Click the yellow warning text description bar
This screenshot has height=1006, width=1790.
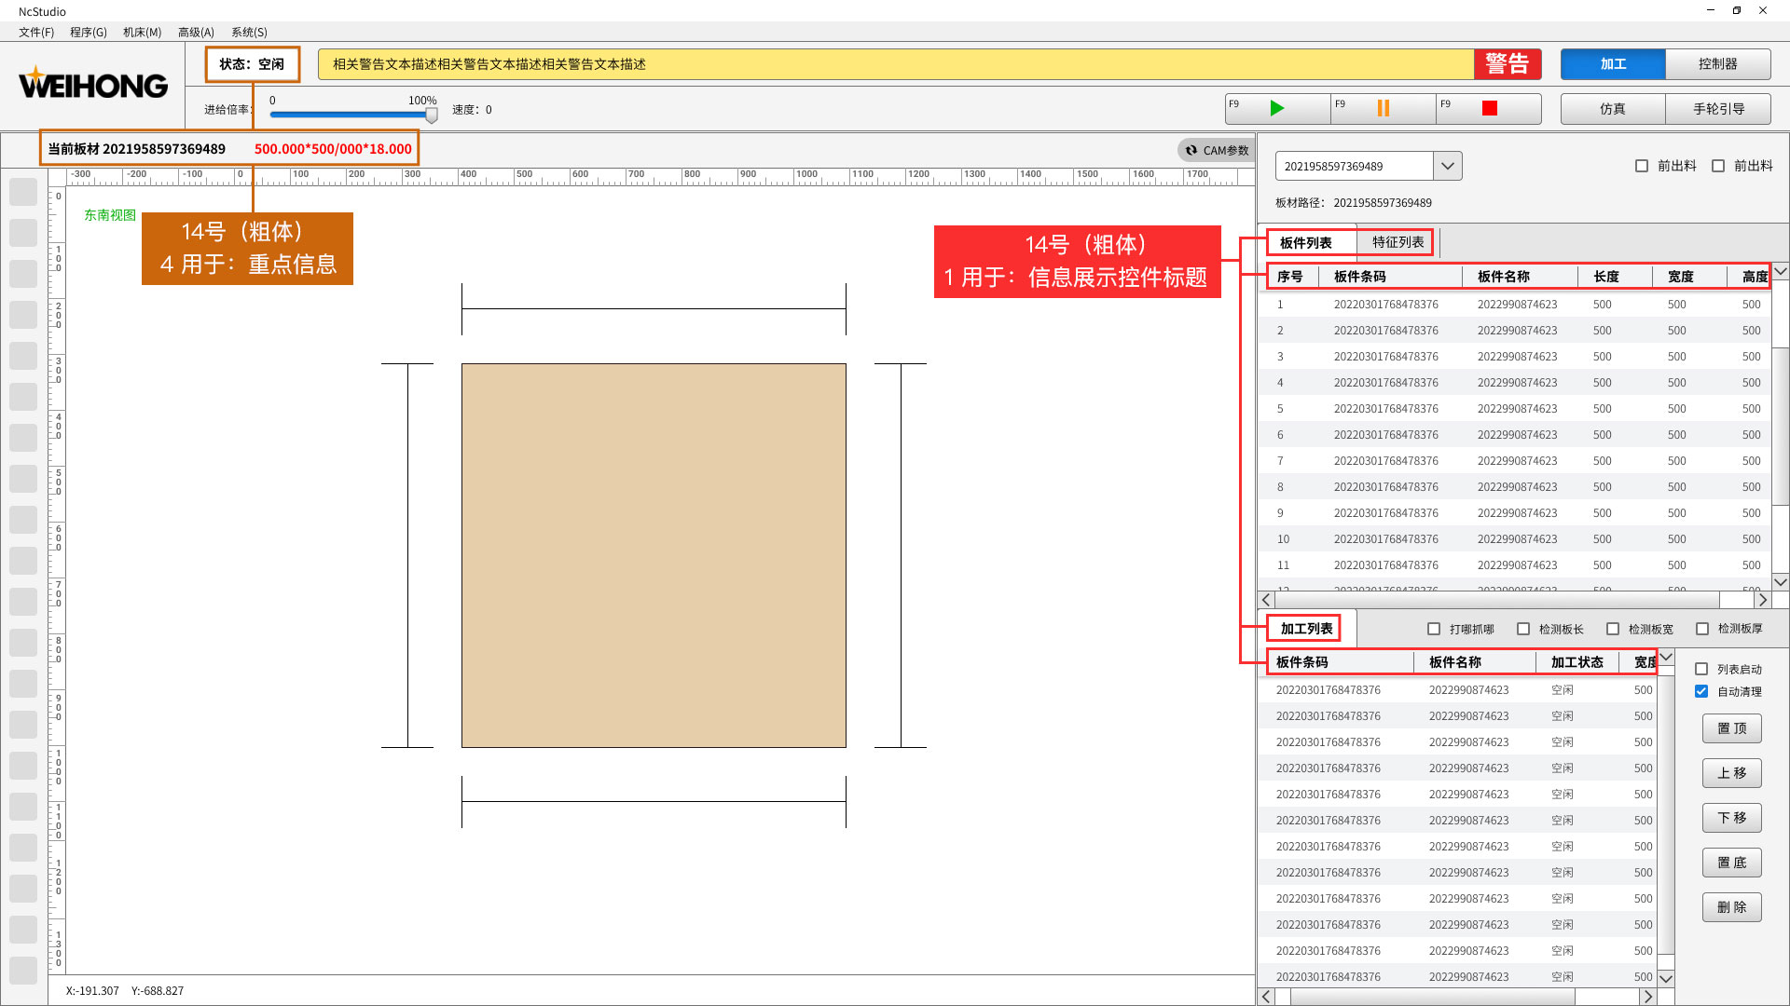(x=896, y=64)
